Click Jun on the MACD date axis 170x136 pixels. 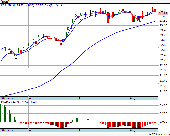(28, 130)
